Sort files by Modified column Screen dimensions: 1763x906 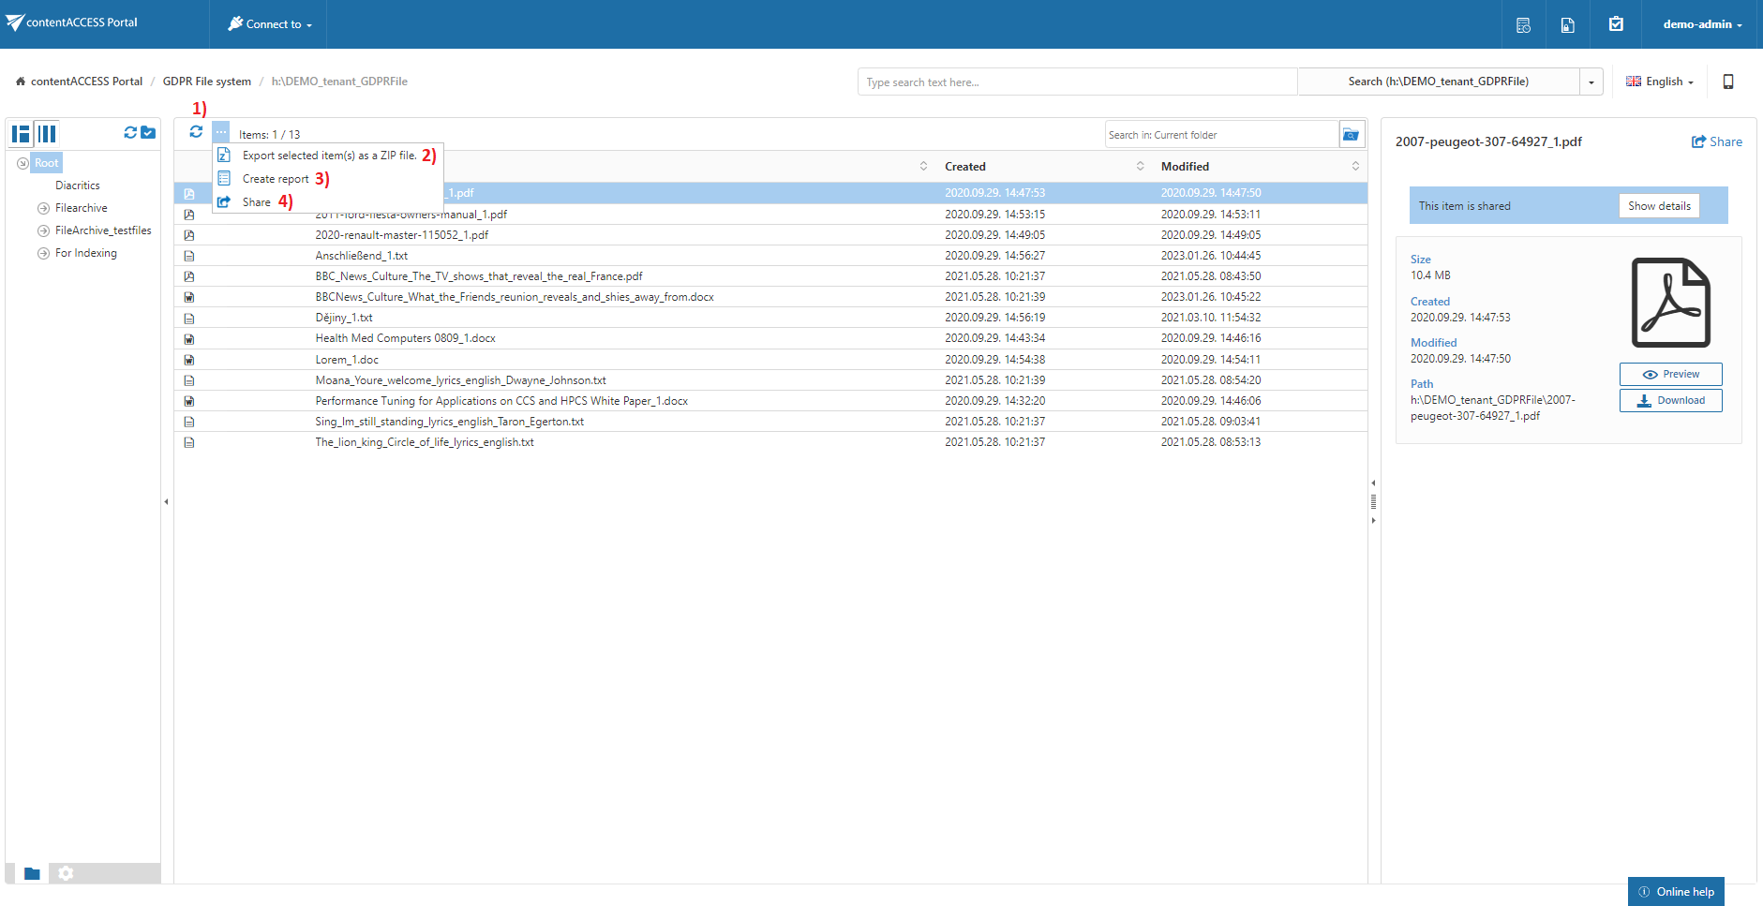click(x=1185, y=167)
